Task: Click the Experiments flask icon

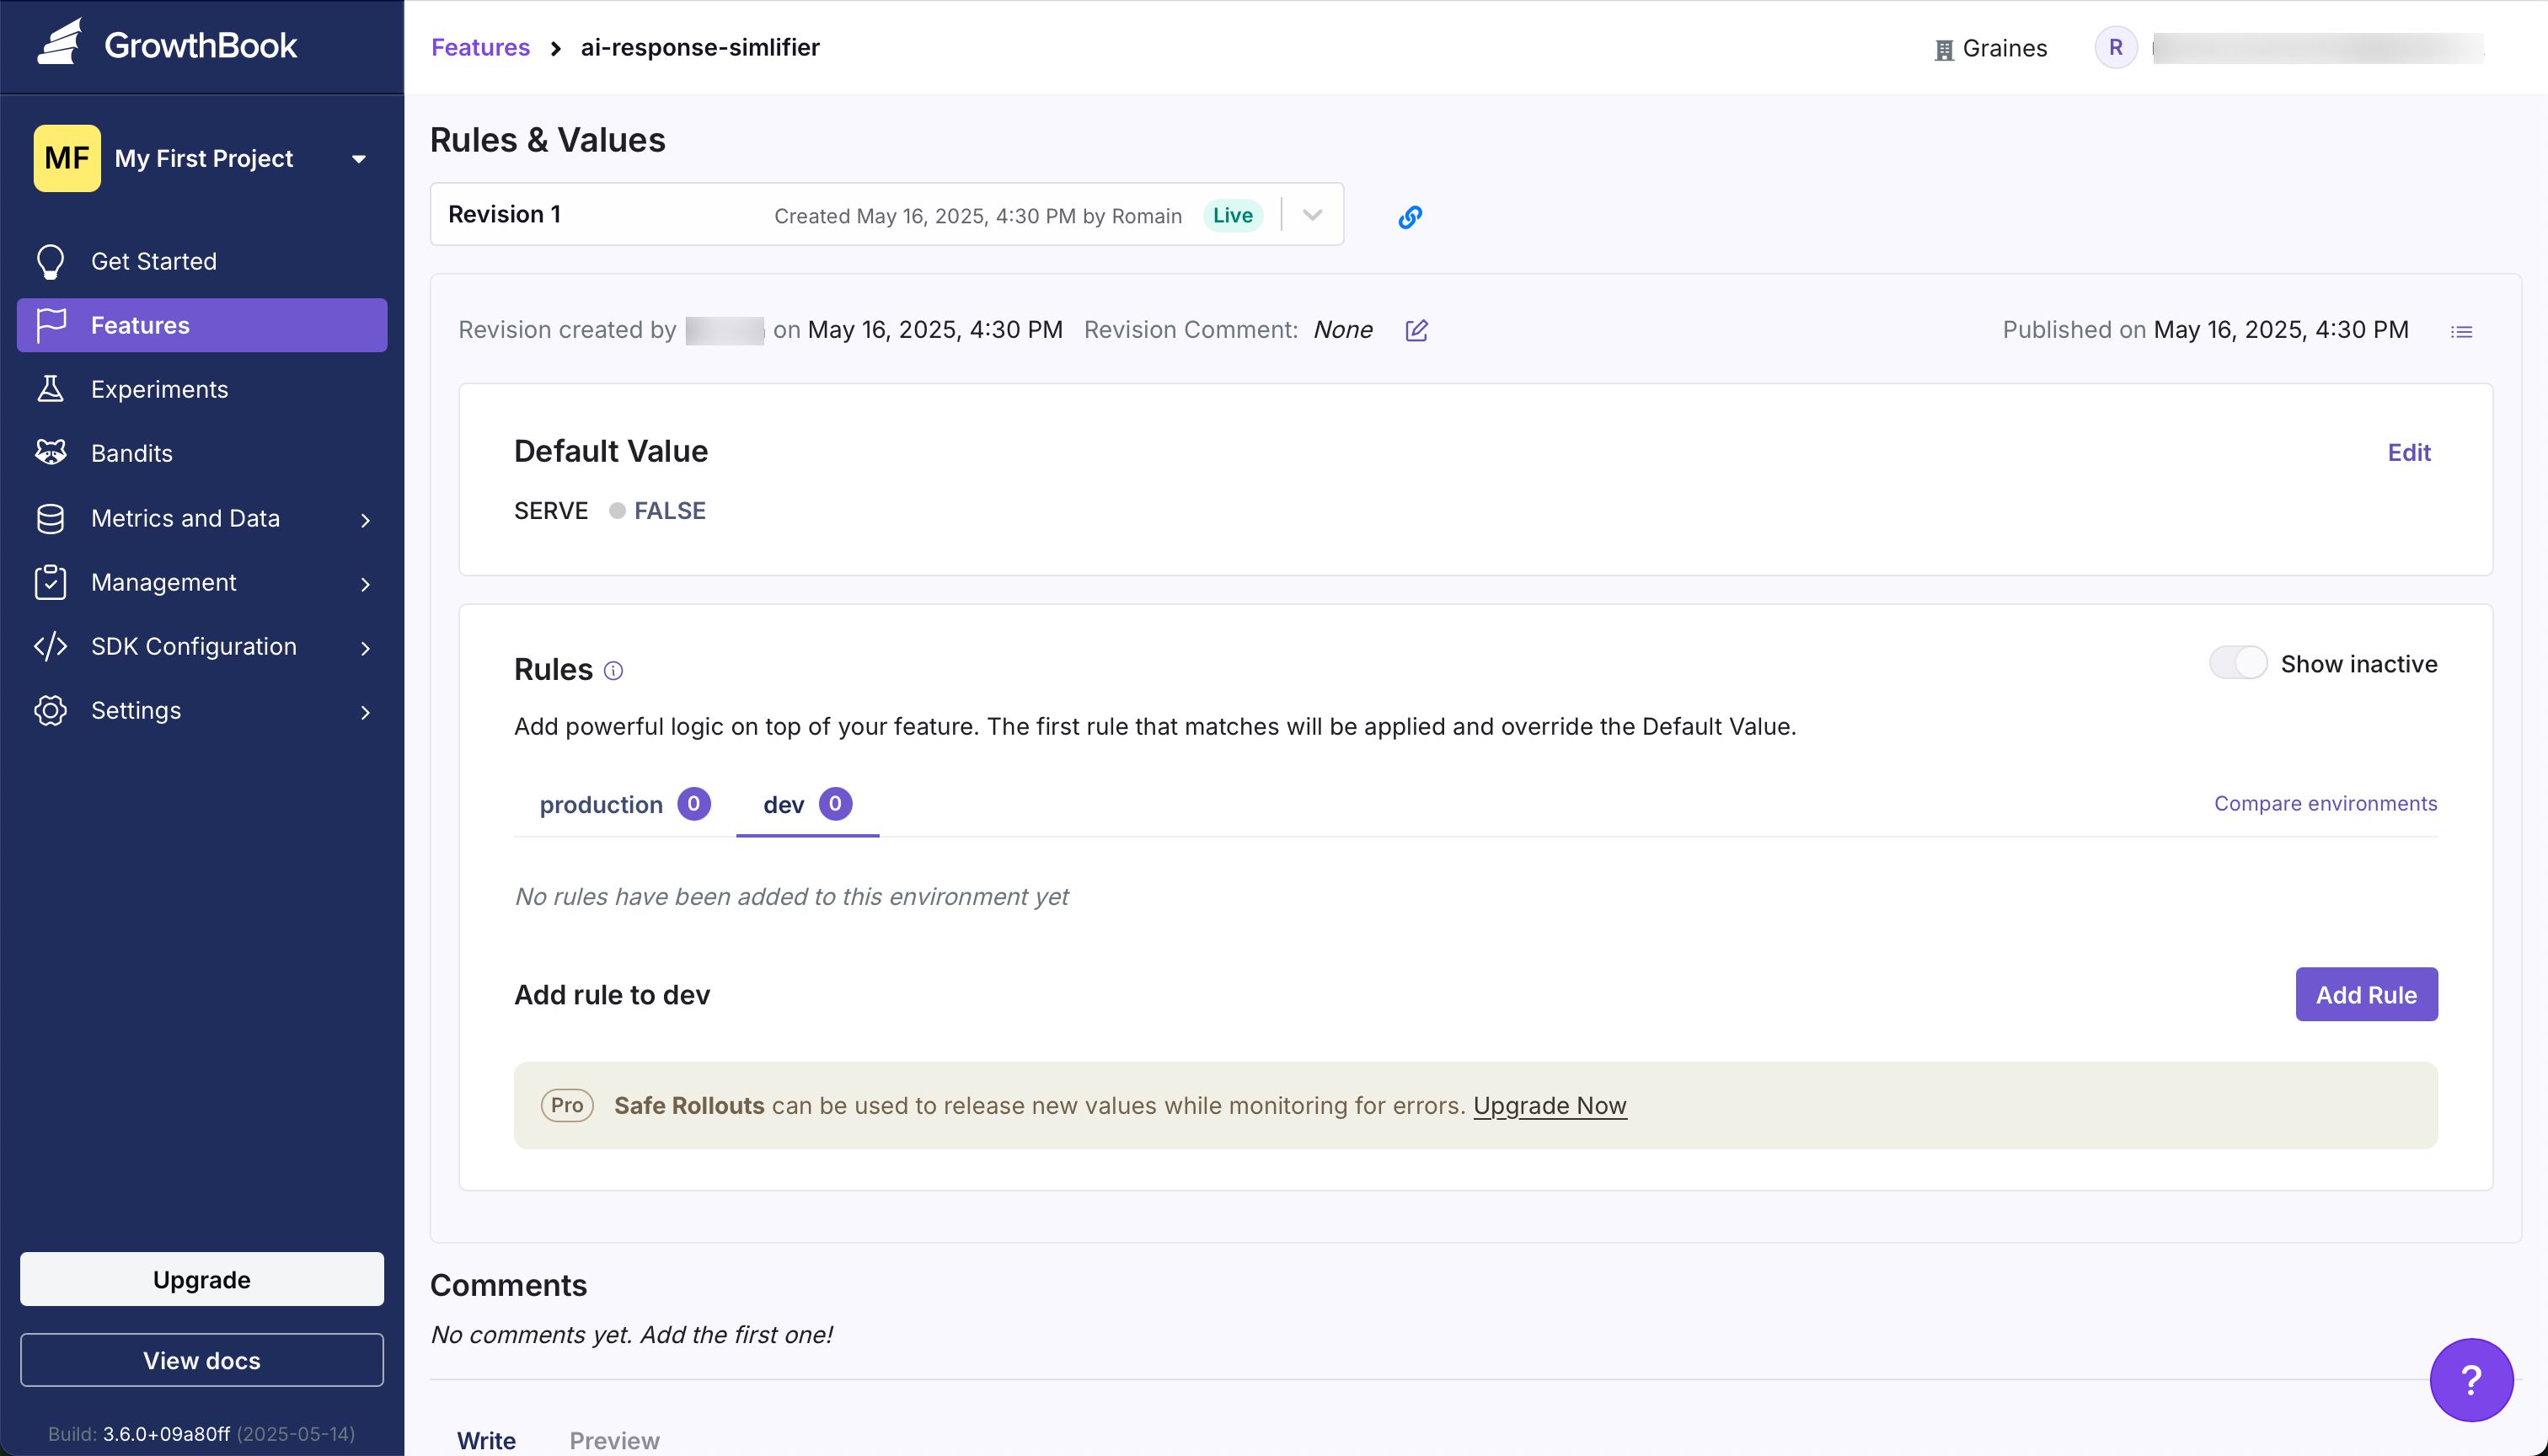Action: pos(50,389)
